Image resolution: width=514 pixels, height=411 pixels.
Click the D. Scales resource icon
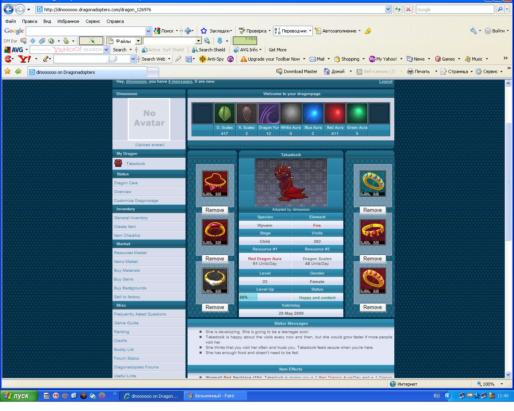tap(224, 114)
